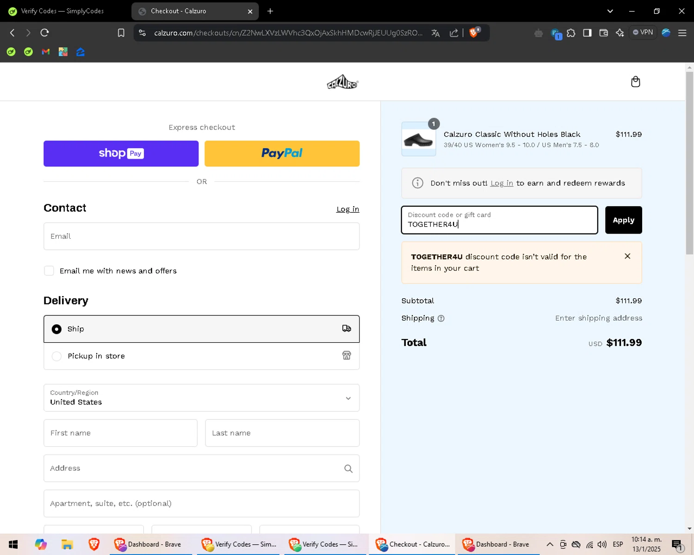Viewport: 694px width, 555px height.
Task: Select the Checkout - Calzuro tab
Action: click(x=194, y=11)
